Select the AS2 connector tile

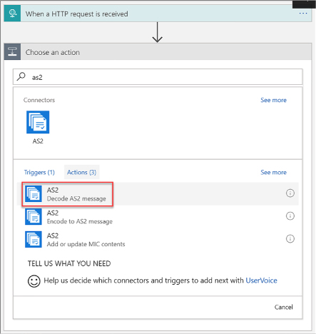tap(38, 127)
